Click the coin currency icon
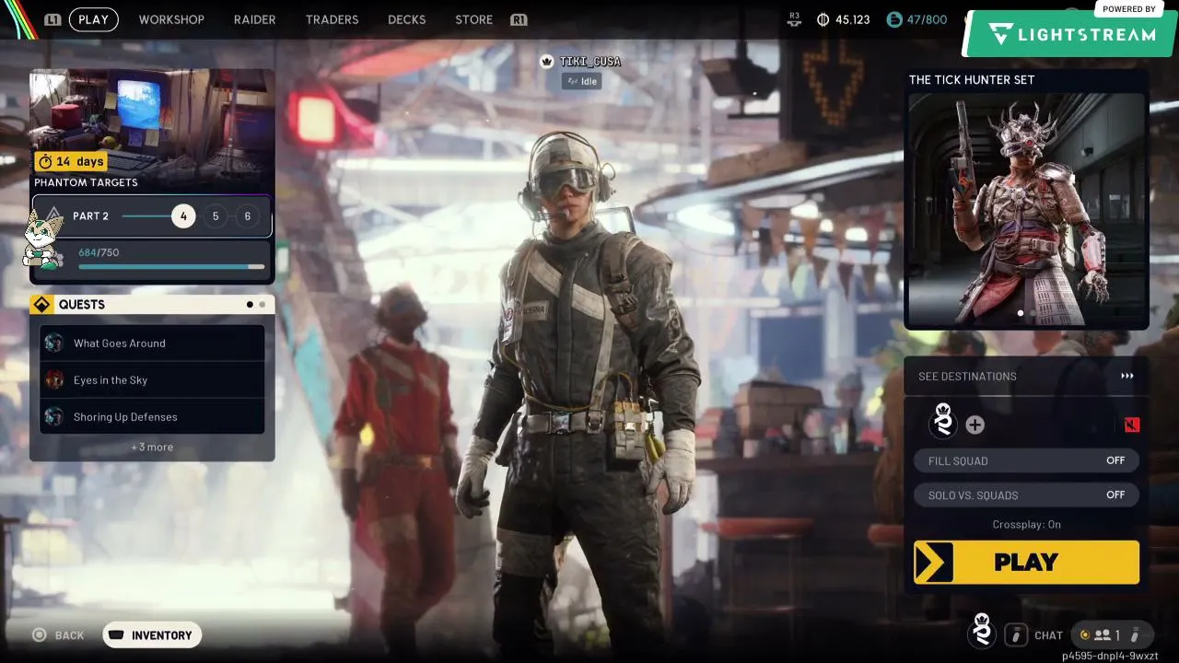This screenshot has height=663, width=1179. [x=823, y=19]
